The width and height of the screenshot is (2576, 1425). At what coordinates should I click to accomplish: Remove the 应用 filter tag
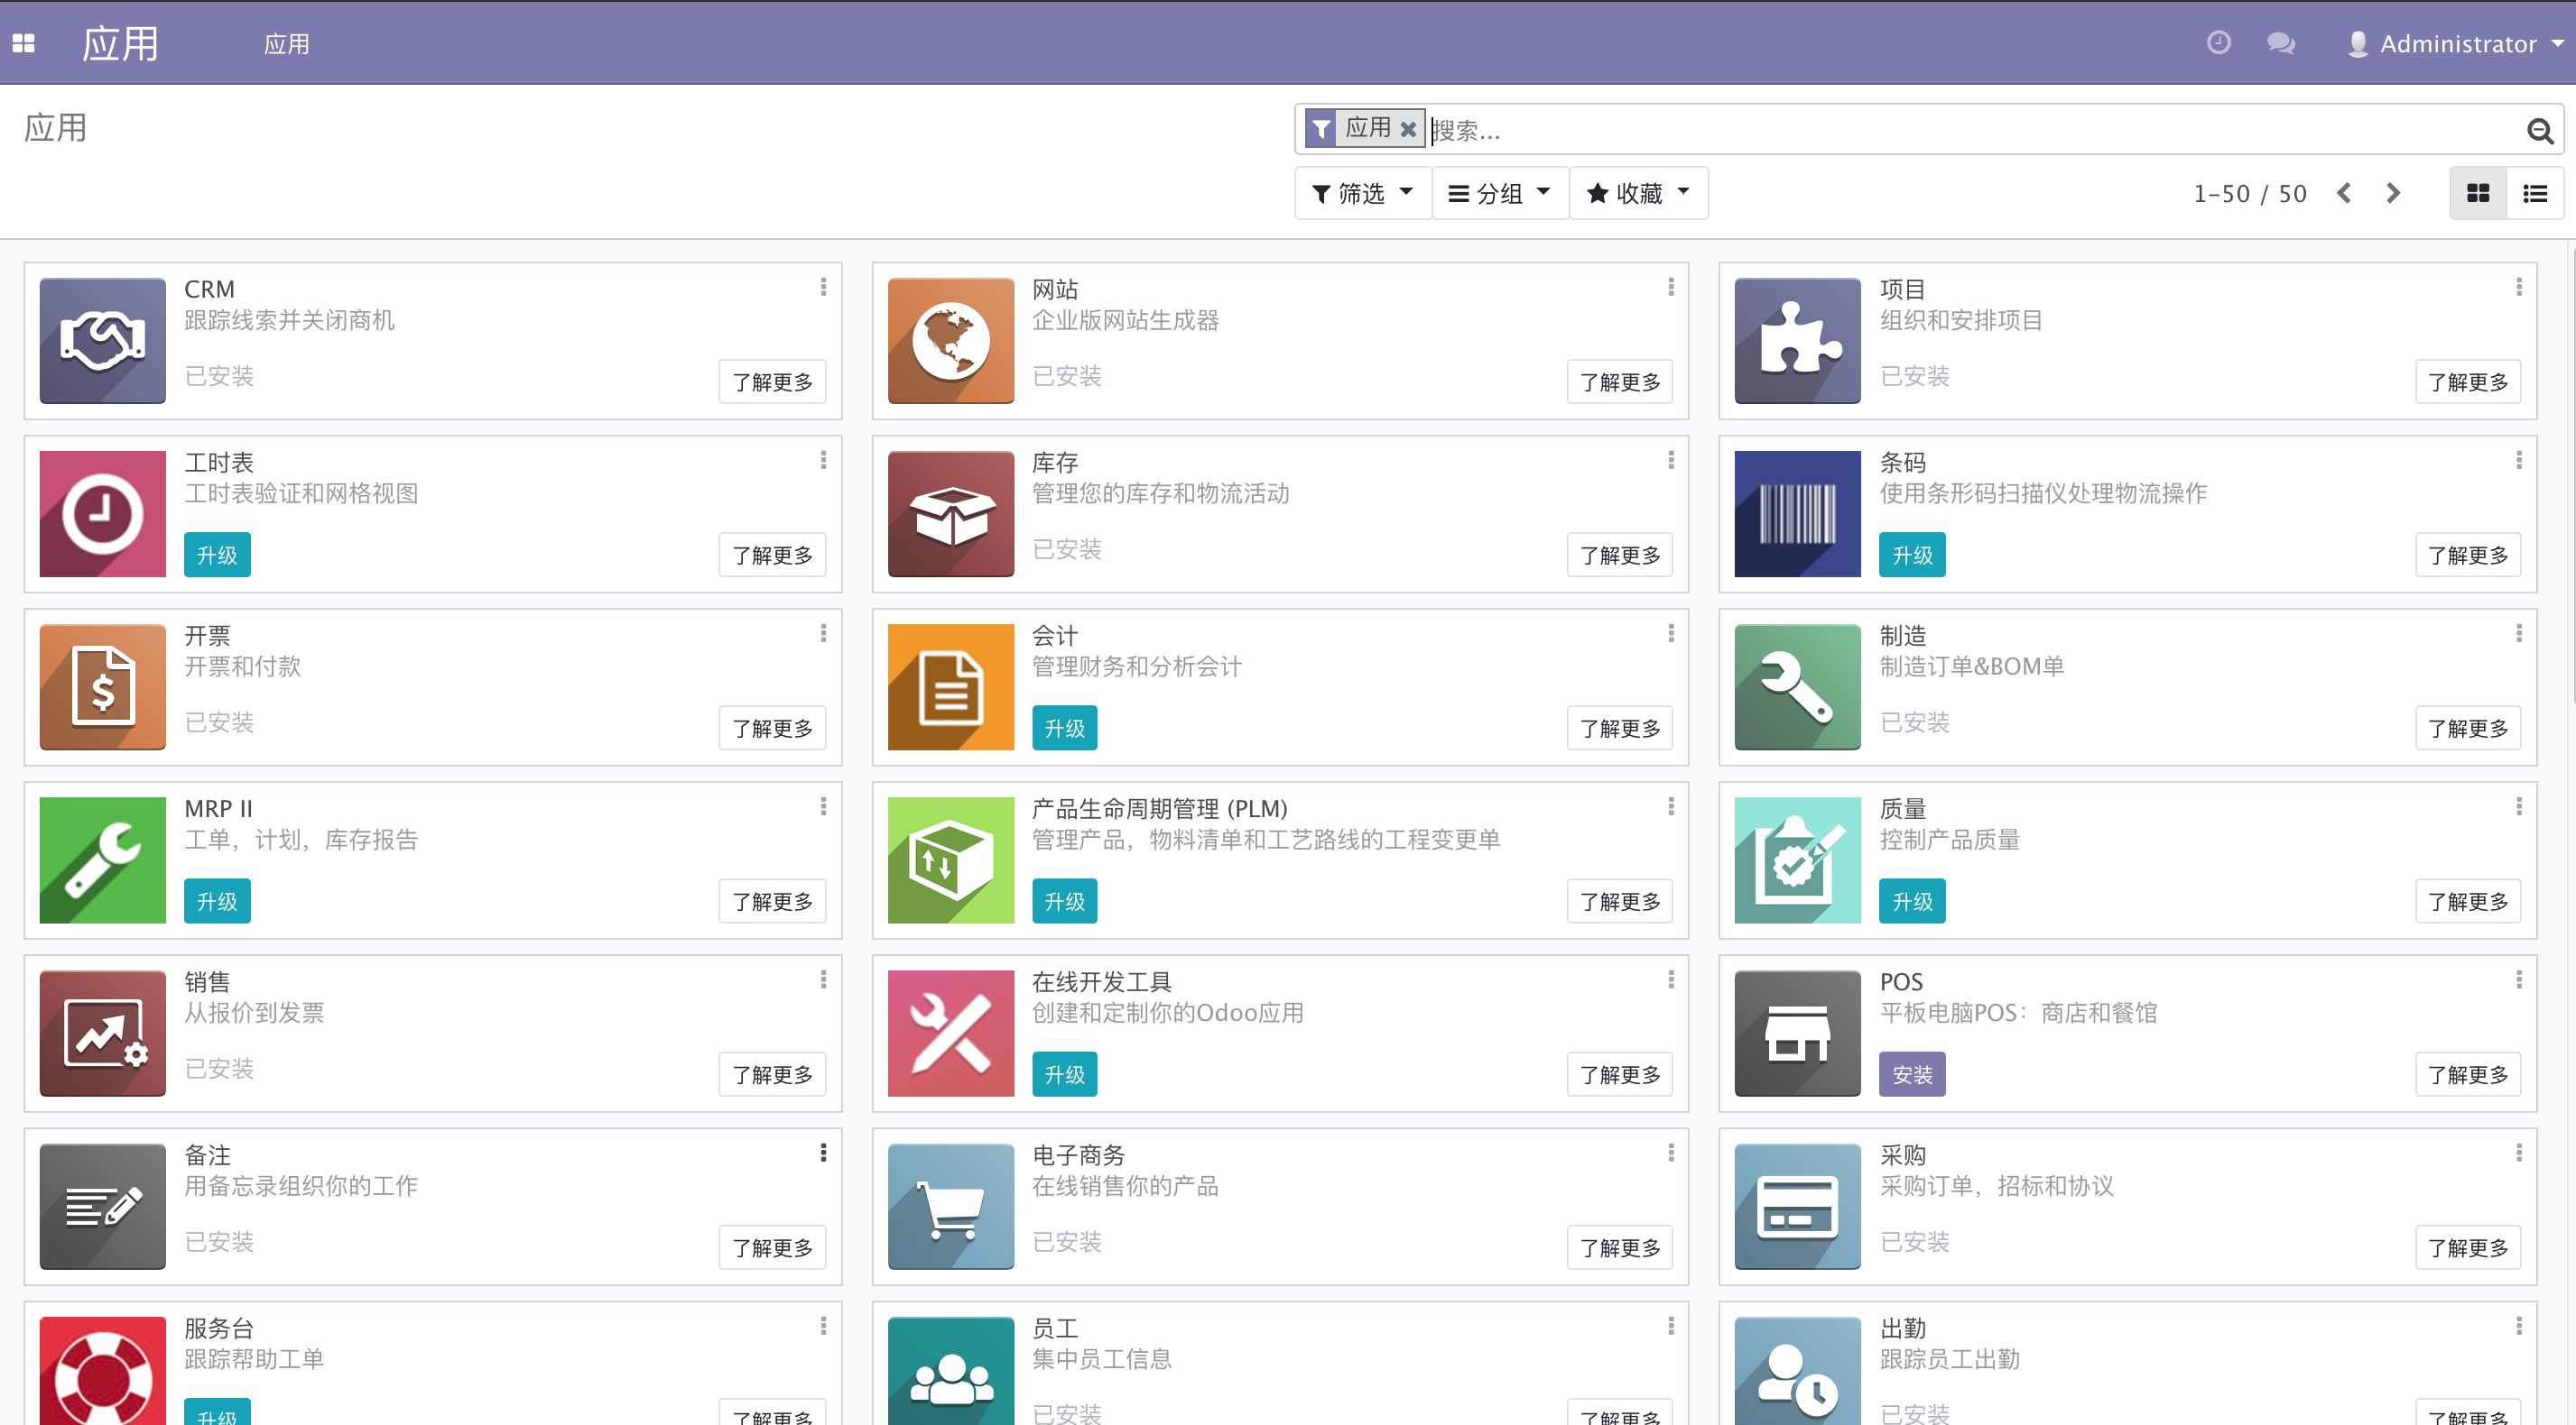point(1408,129)
